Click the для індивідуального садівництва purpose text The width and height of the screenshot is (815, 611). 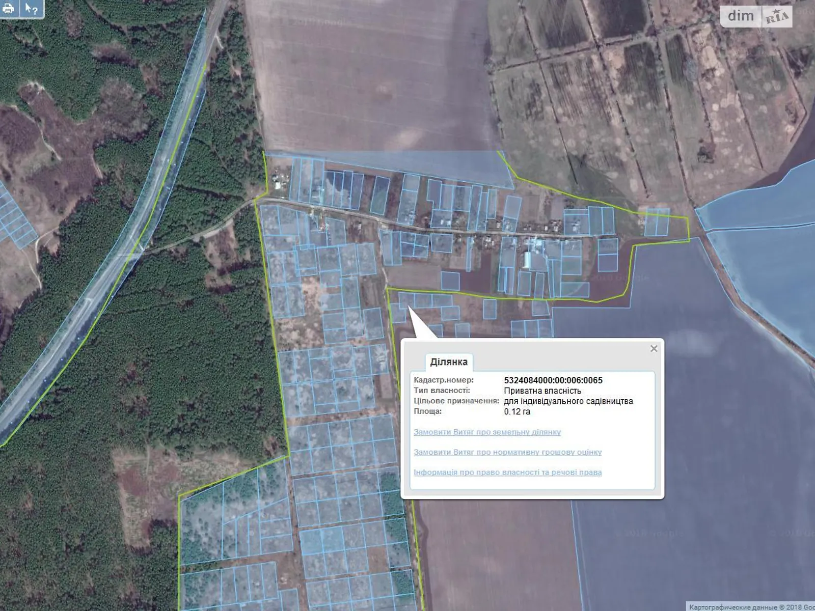click(568, 401)
